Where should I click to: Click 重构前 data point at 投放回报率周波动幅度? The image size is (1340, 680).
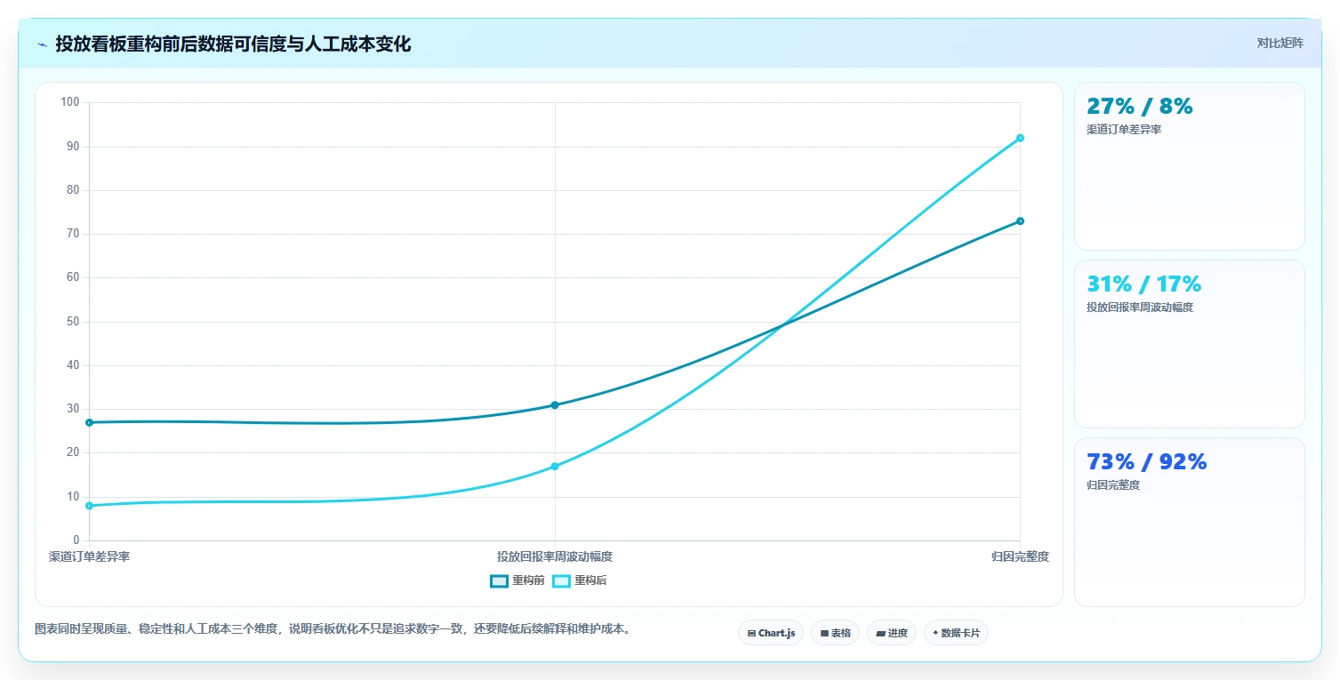555,404
